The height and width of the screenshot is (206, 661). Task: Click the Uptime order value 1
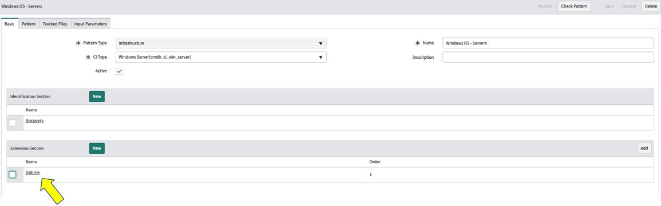370,175
